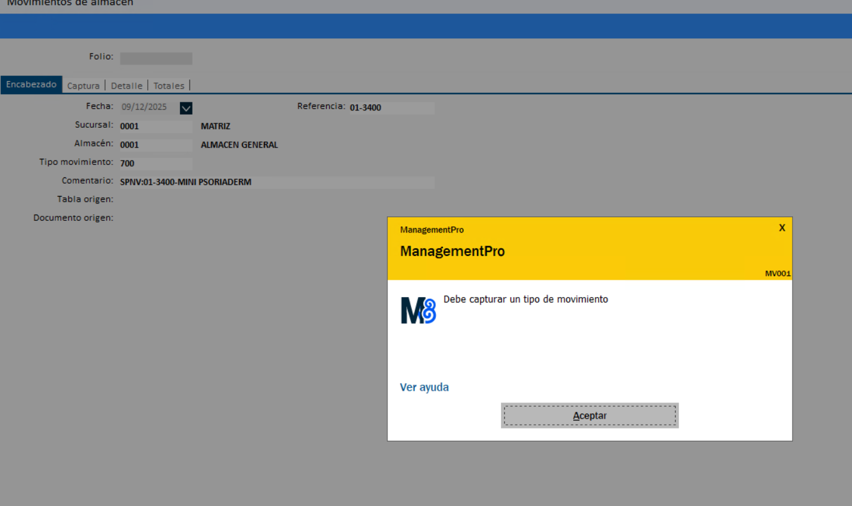Viewport: 852px width, 506px height.
Task: Select the Sucursal field containing 0001
Action: tap(156, 126)
